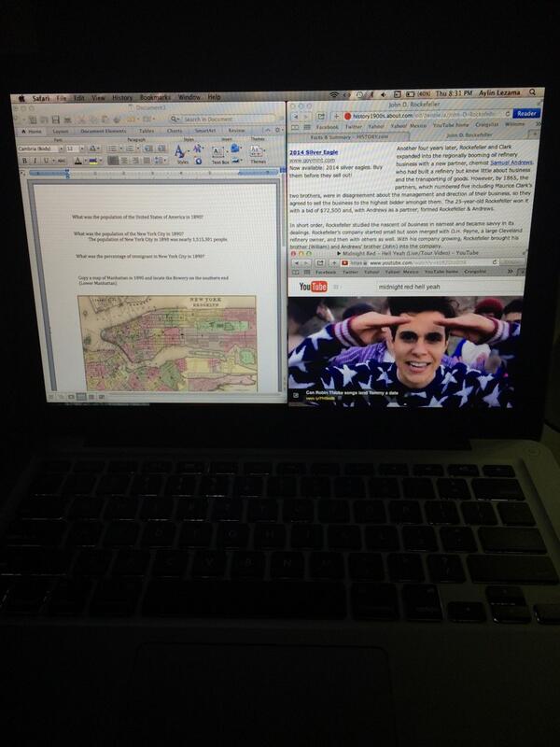Screen dimensions: 560x747
Task: Open the Apple menu
Action: pos(21,99)
